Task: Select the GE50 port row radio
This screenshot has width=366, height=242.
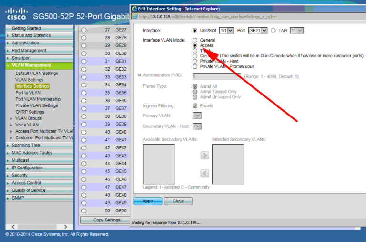Action: pos(84,211)
